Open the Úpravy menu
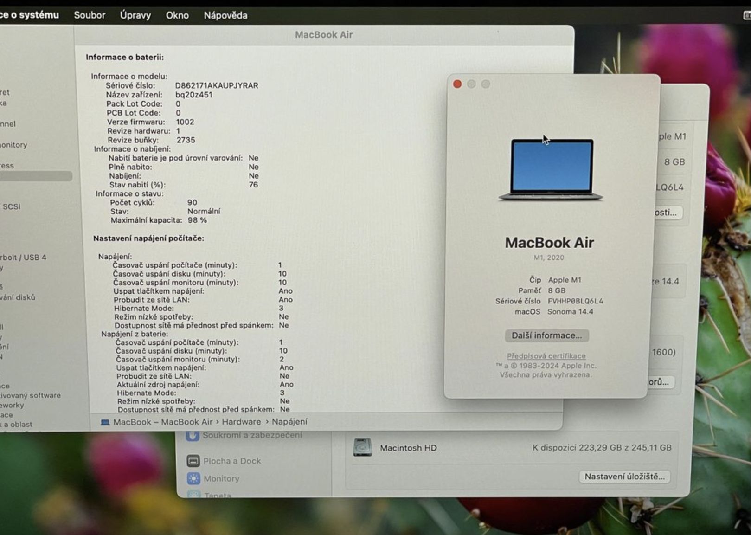The height and width of the screenshot is (535, 751). [135, 15]
